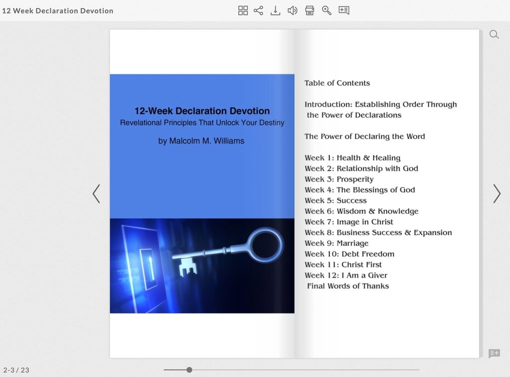Open the page thumbnails grid view

click(243, 10)
